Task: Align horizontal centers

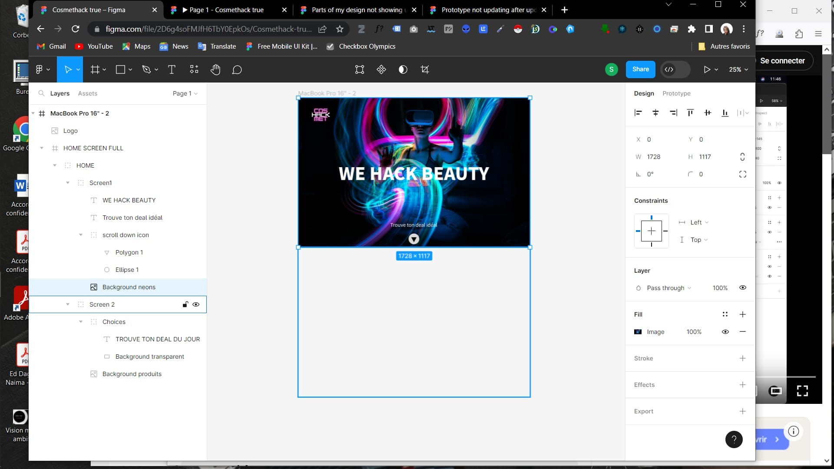Action: [655, 113]
